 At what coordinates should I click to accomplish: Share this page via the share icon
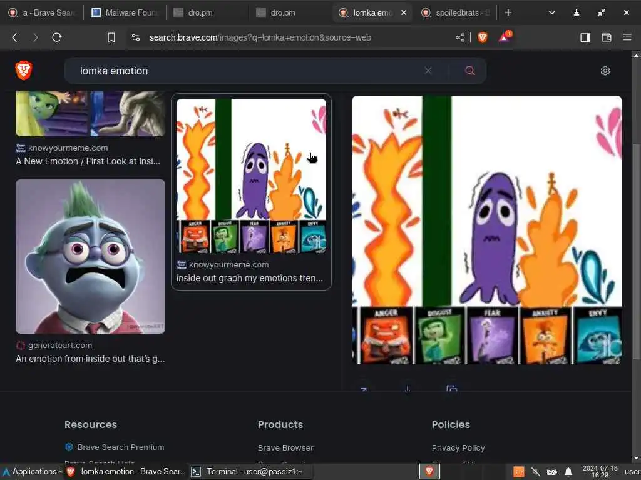point(460,37)
